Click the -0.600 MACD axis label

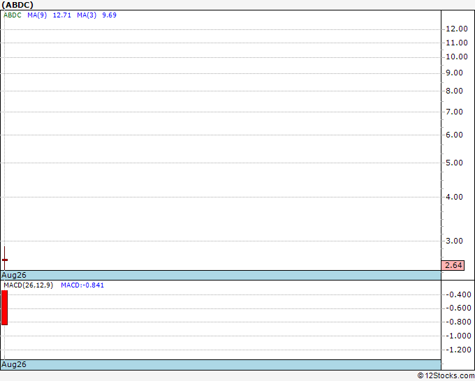pos(458,308)
